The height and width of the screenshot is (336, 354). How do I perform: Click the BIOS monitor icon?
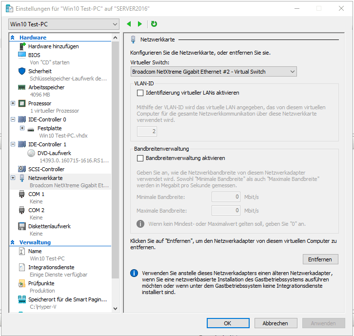[22, 55]
